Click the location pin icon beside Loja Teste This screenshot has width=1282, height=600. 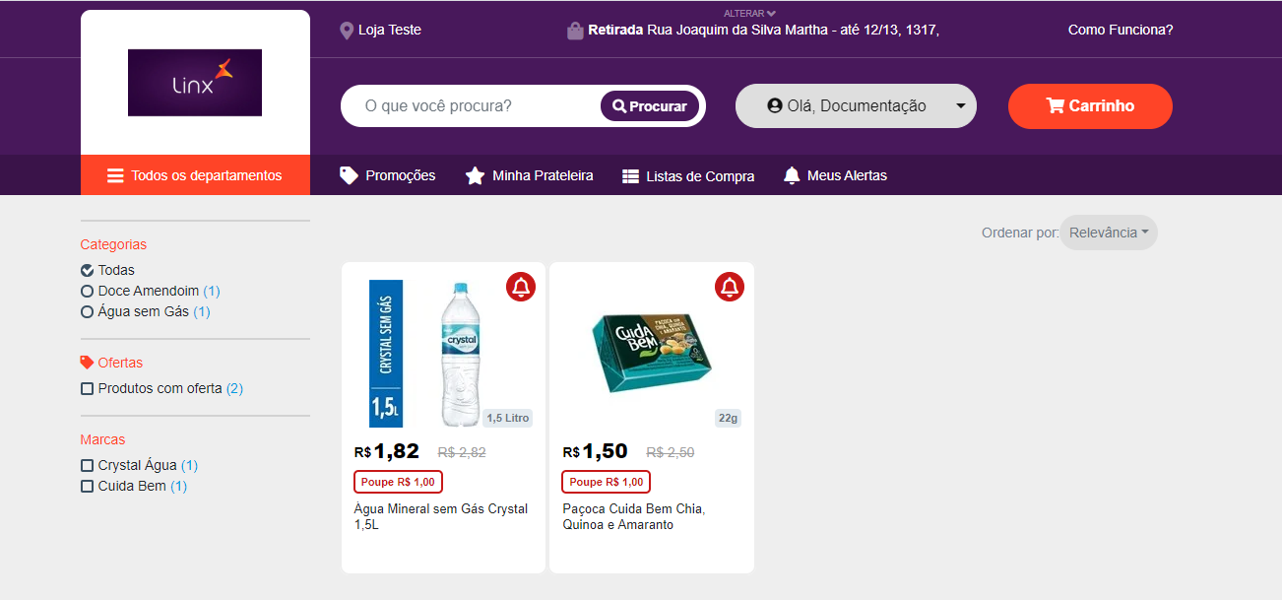(x=347, y=31)
